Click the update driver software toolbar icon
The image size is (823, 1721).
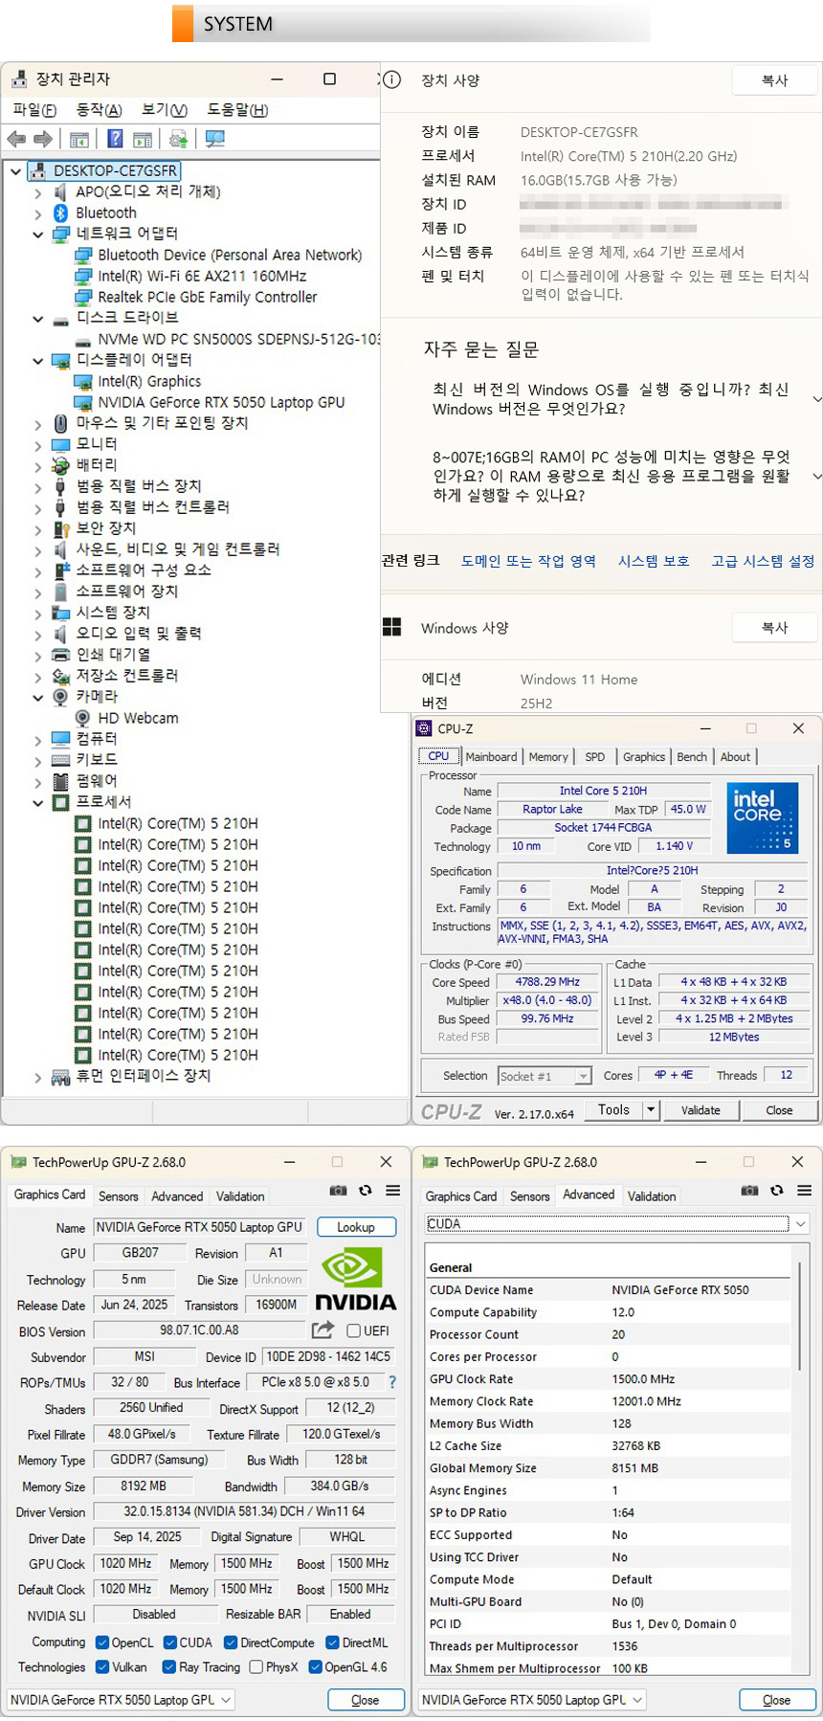(x=178, y=140)
